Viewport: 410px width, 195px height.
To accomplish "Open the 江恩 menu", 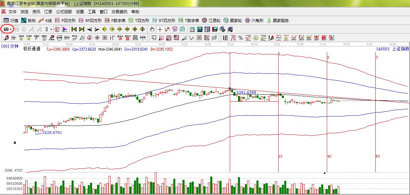I will (48, 12).
